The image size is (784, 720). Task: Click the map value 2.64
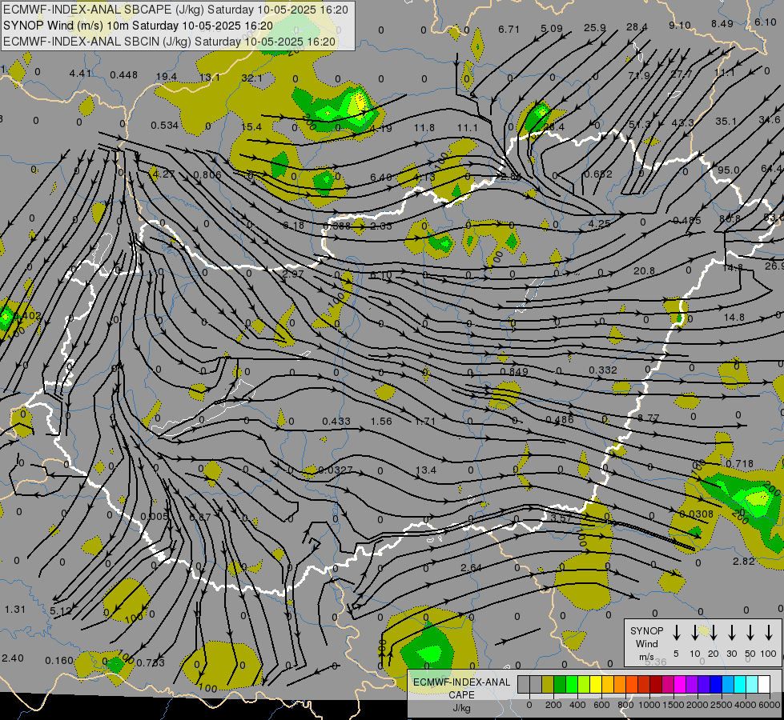pos(471,568)
